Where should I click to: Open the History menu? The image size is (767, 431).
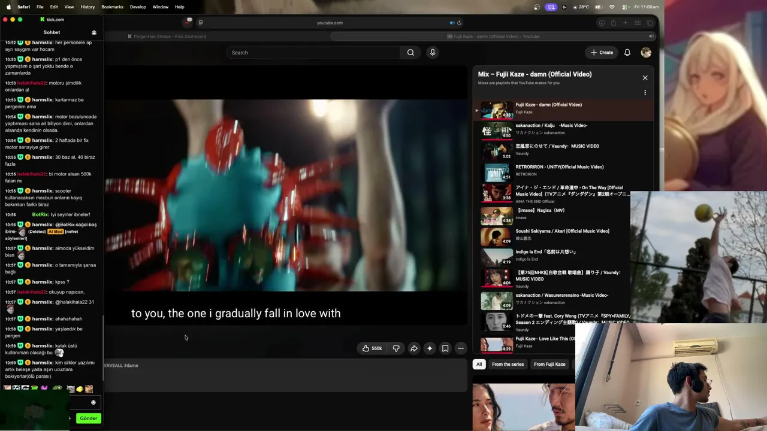point(87,7)
